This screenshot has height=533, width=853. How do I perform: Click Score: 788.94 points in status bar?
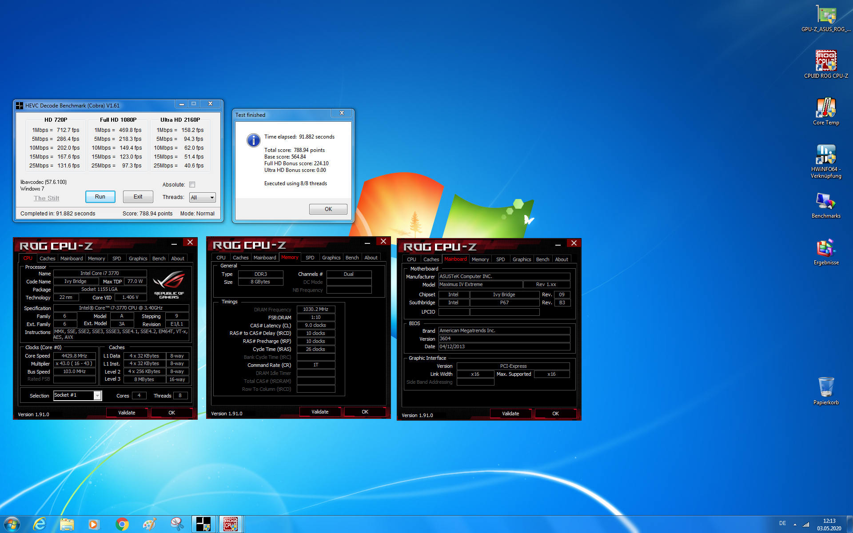pyautogui.click(x=147, y=214)
